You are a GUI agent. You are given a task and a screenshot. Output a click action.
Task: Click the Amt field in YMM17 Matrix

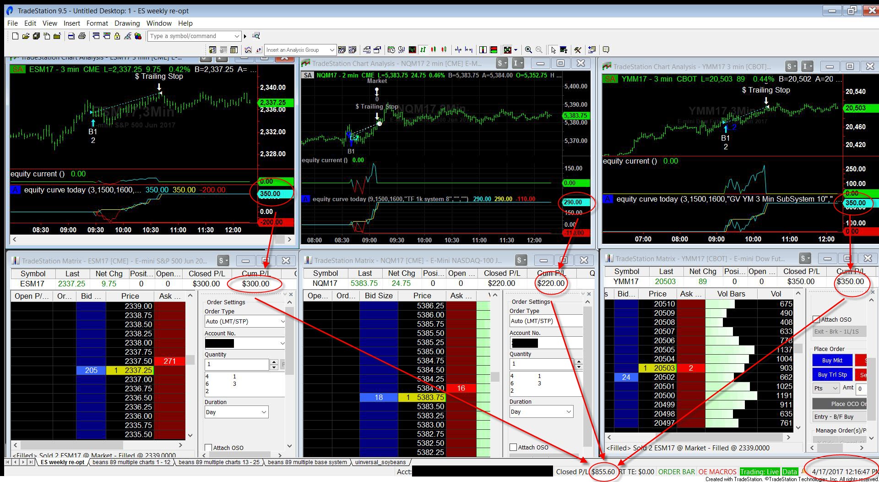(x=861, y=389)
